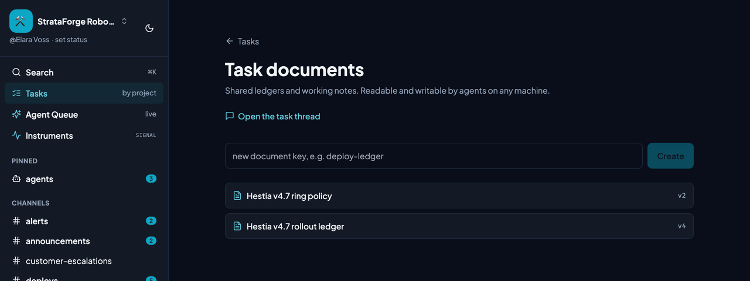
Task: Toggle dark mode with the moon icon
Action: [x=149, y=28]
